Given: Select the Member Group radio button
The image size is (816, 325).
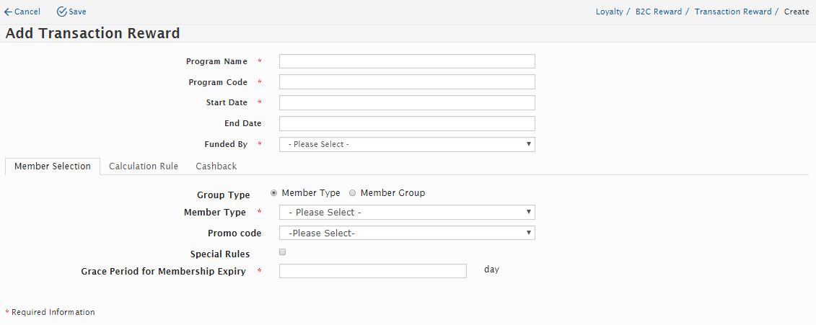Looking at the screenshot, I should (353, 193).
